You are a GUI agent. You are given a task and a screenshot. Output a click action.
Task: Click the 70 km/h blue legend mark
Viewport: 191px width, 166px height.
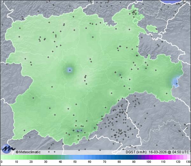104,162
